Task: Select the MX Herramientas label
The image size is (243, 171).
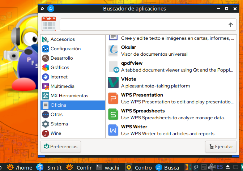Action: pos(69,96)
